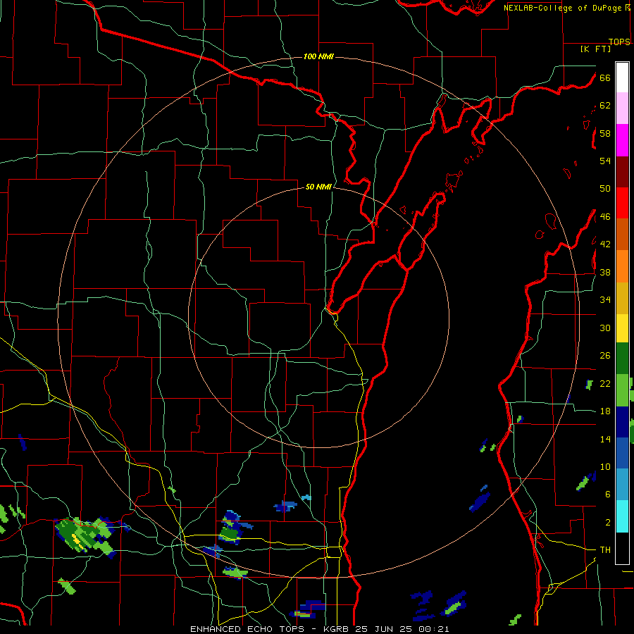634x634 pixels.
Task: Select the black TH legend swatch
Action: point(622,548)
